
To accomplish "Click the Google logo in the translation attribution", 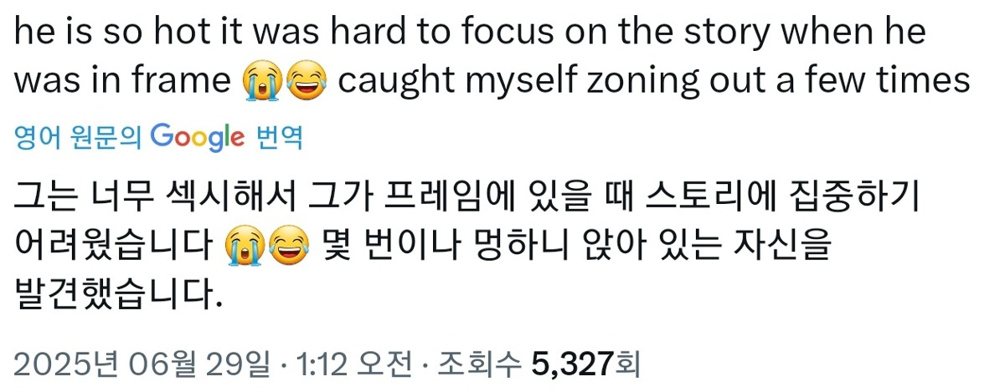I will pyautogui.click(x=198, y=138).
